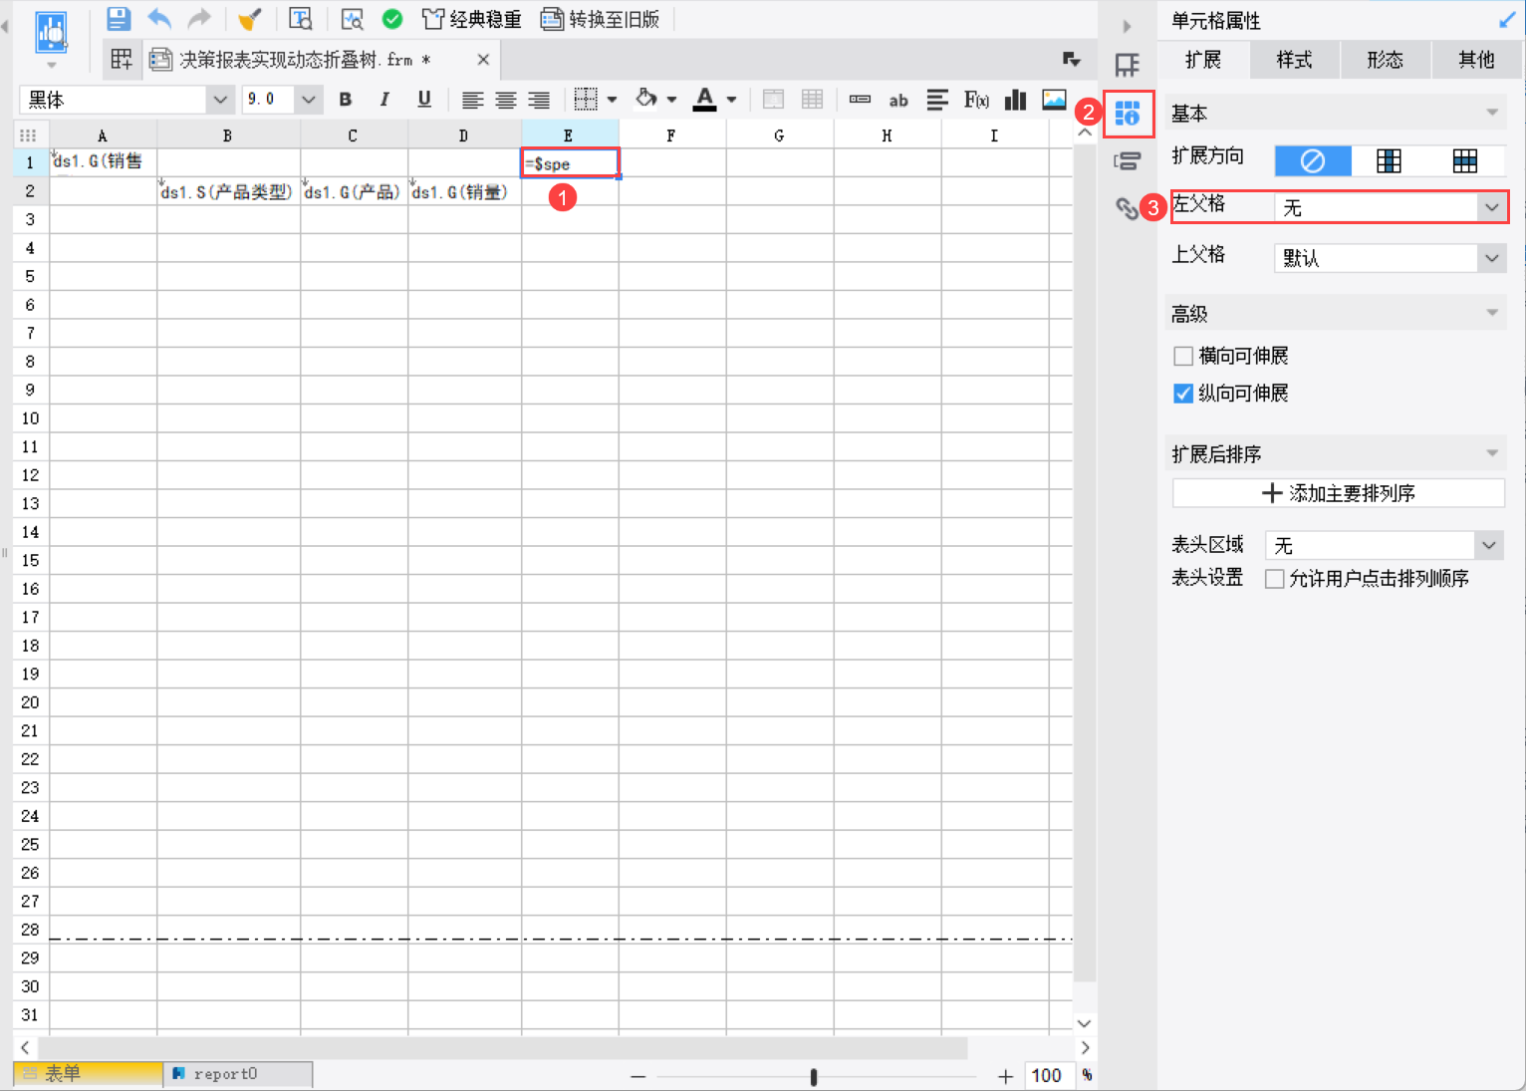Select horizontal expansion direction option
This screenshot has width=1526, height=1091.
1465,160
